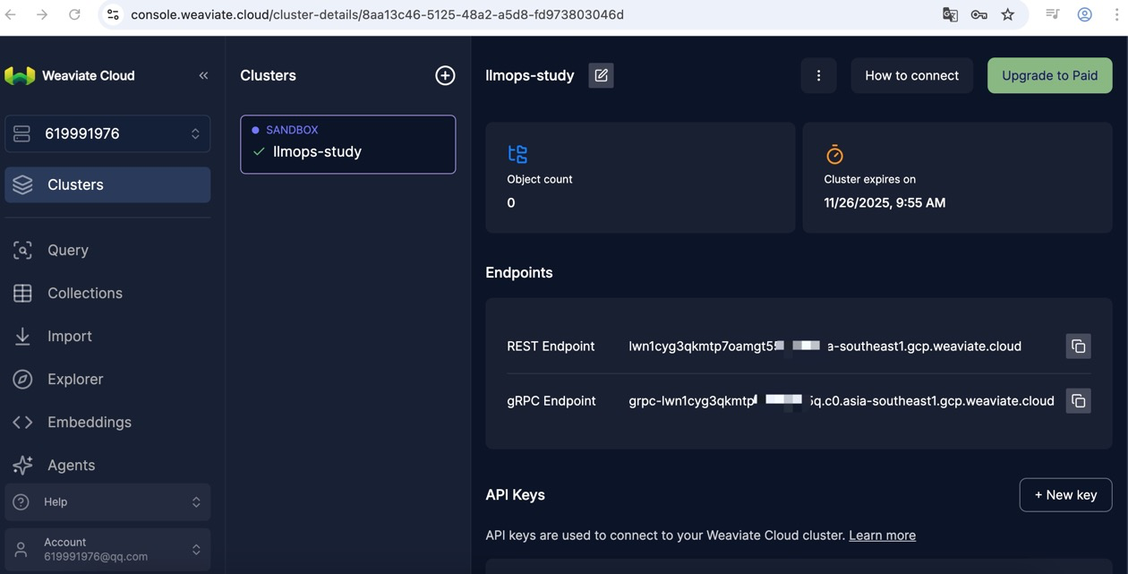
Task: Click the Account person icon
Action: [x=21, y=549]
